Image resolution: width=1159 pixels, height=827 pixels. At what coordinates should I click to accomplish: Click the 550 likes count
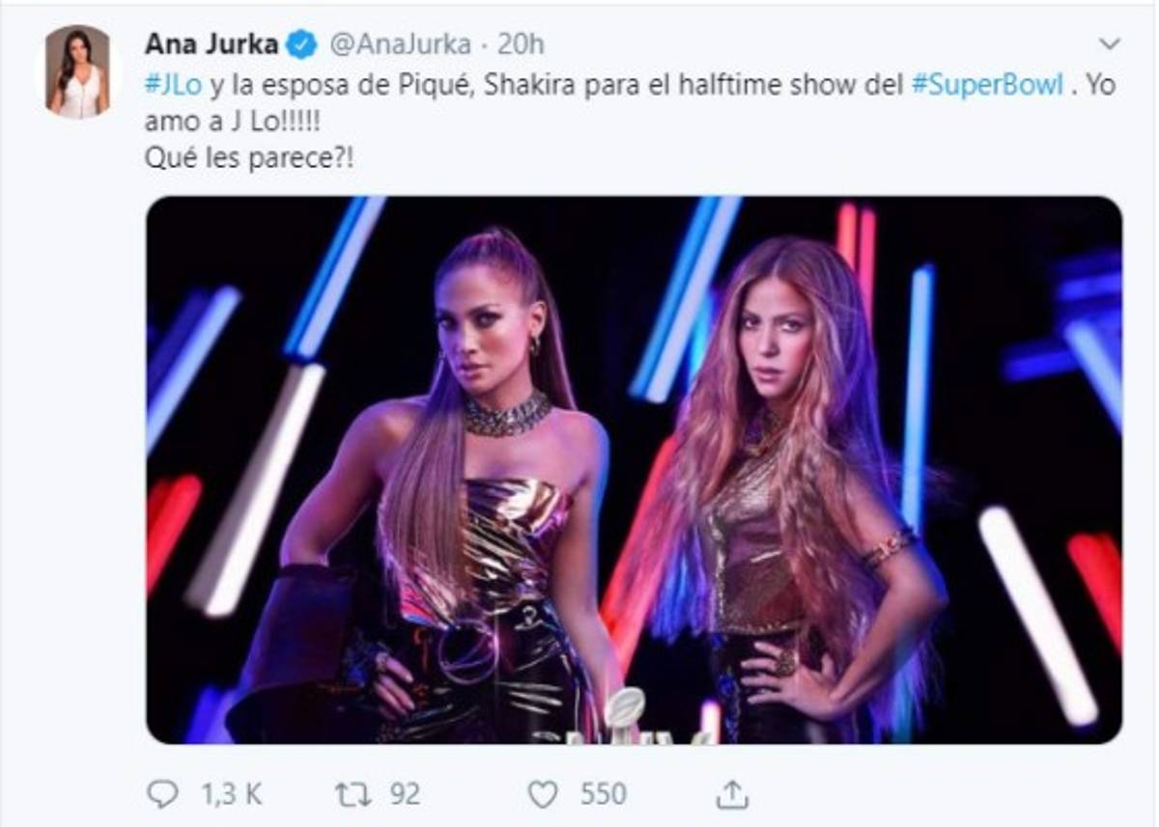[603, 793]
